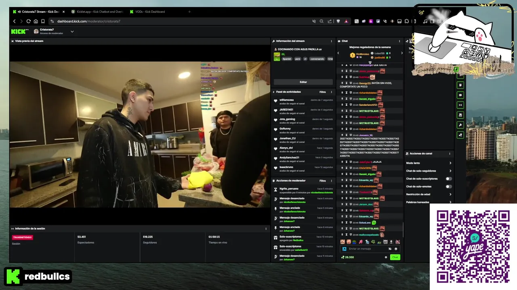
Task: Open options of Información del stream panel
Action: point(332,41)
